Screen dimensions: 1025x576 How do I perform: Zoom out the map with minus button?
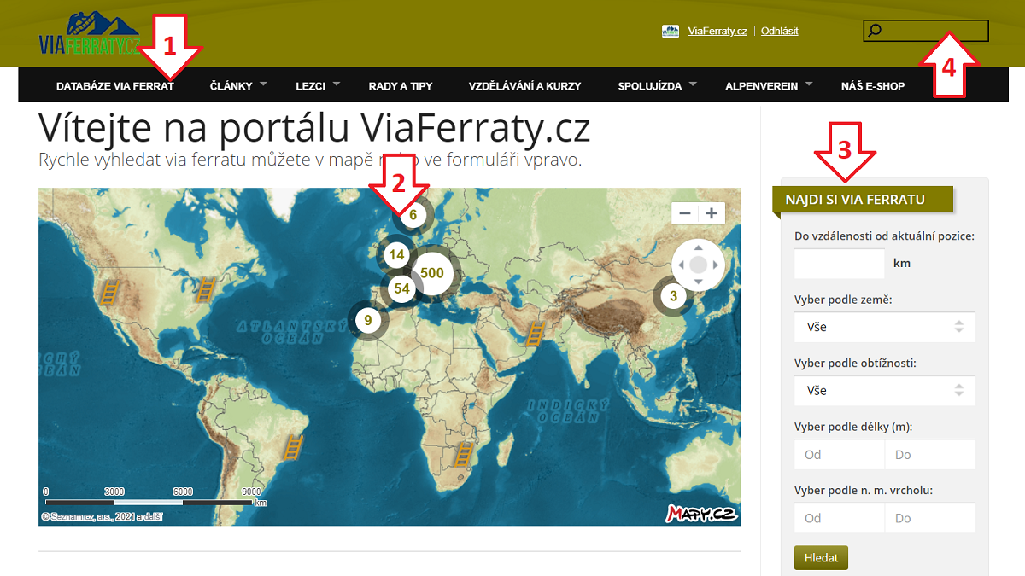[x=685, y=213]
